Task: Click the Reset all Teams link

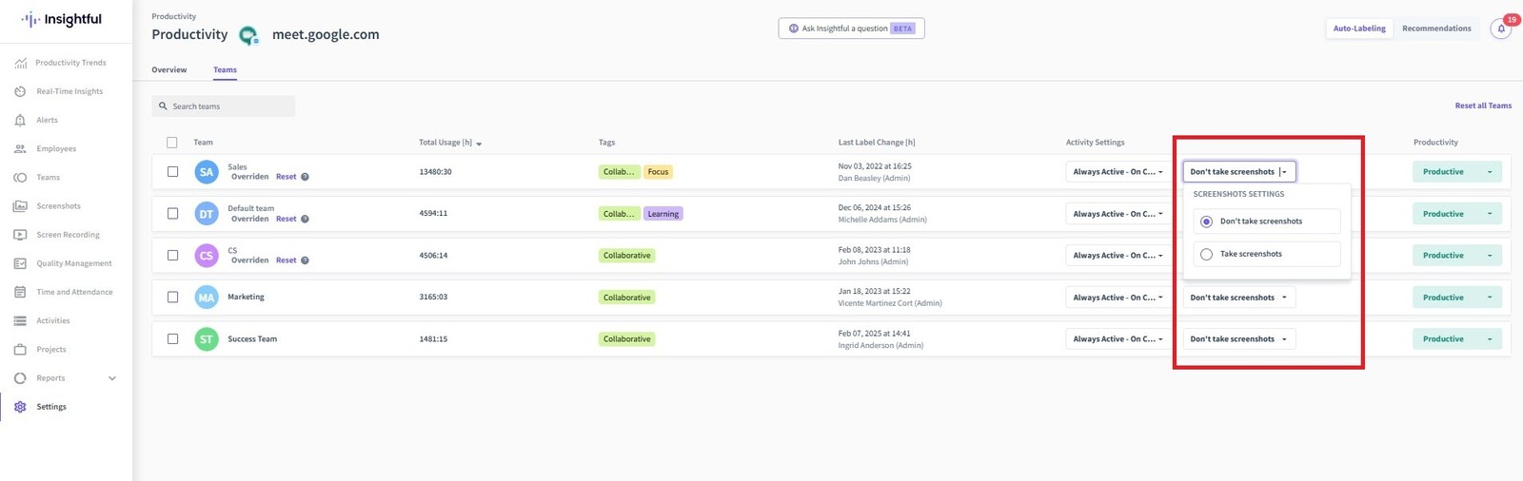Action: (x=1483, y=106)
